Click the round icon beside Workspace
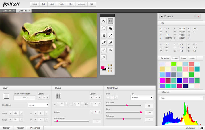The width and height of the screenshot is (205, 130). [x=202, y=128]
